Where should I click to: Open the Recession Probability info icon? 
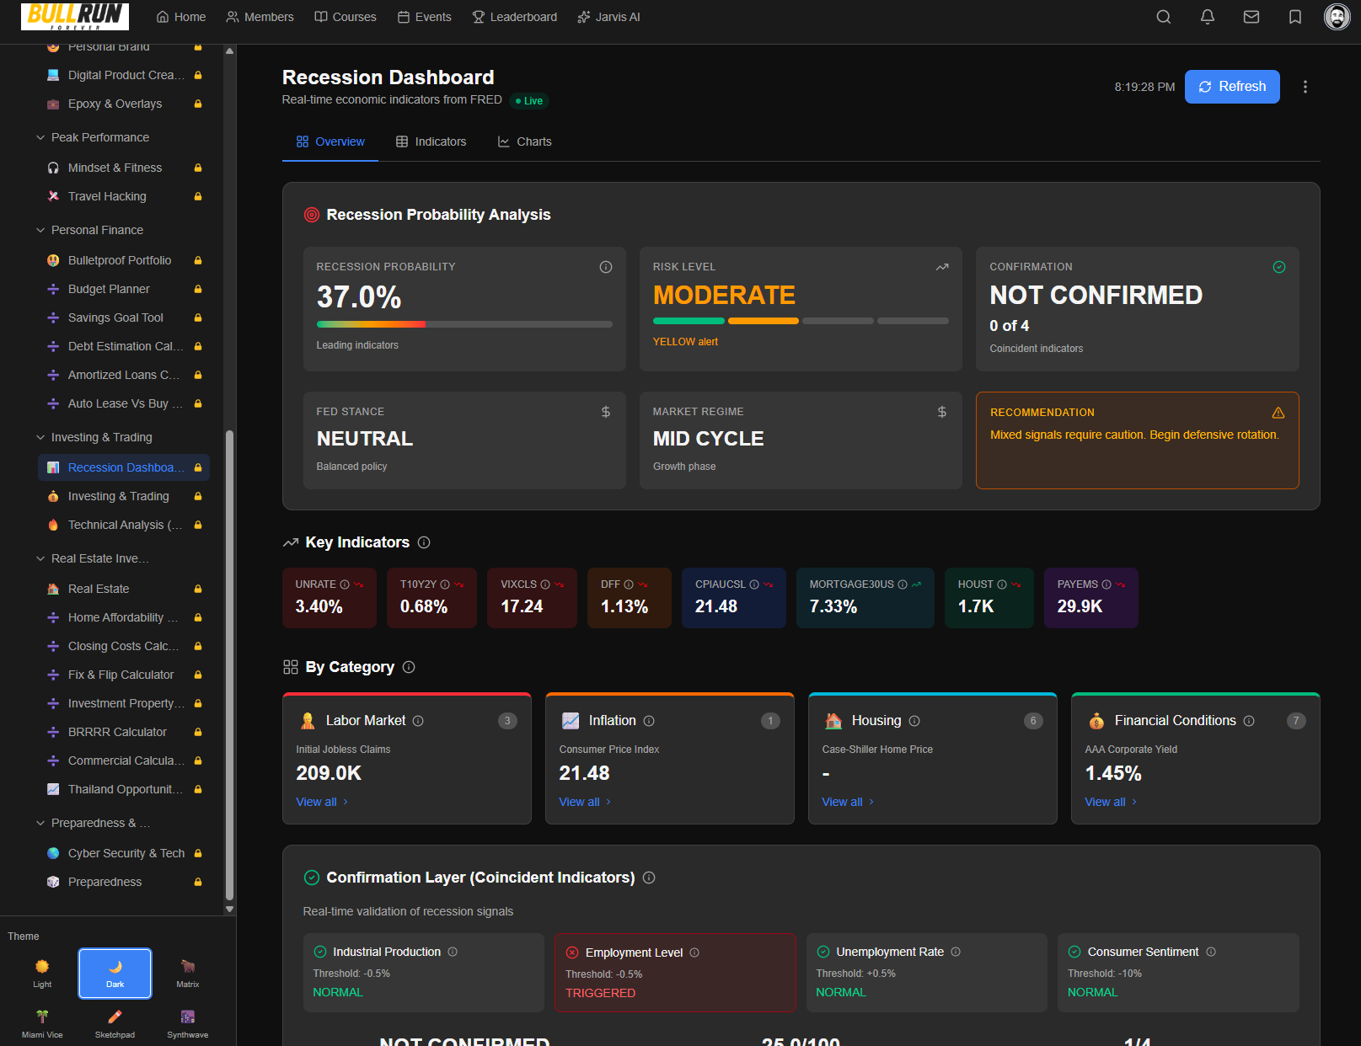(606, 266)
